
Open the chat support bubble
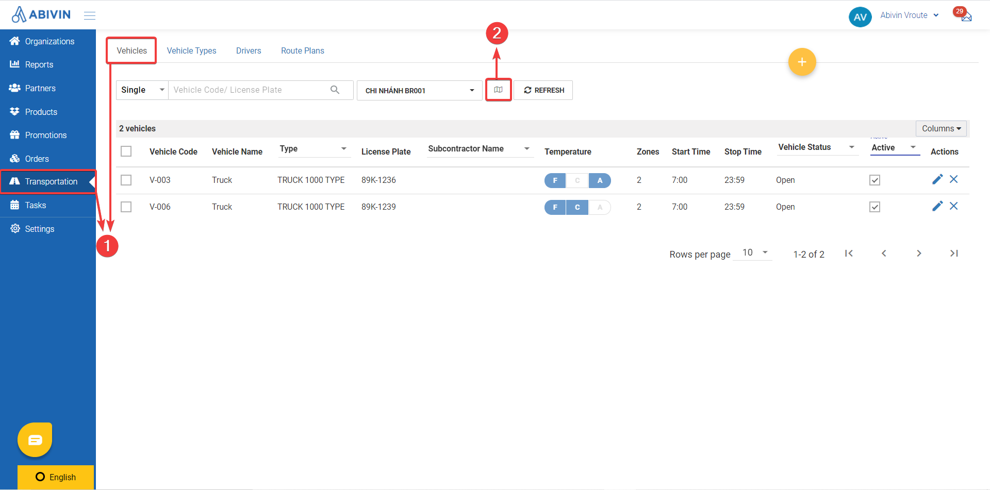(x=35, y=440)
